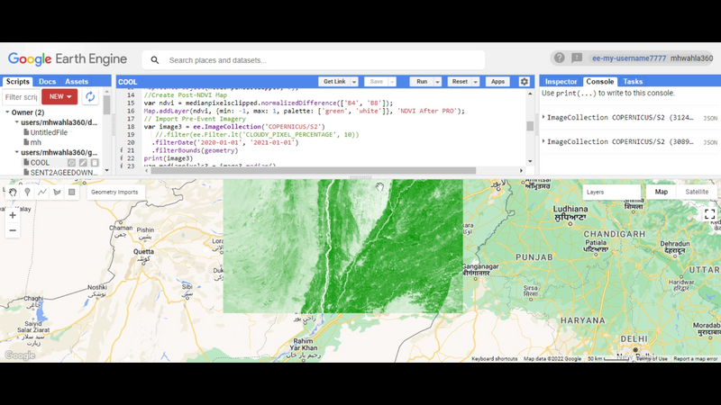Show JSON for first ImageCollection entry
The image size is (721, 405).
pyautogui.click(x=710, y=118)
